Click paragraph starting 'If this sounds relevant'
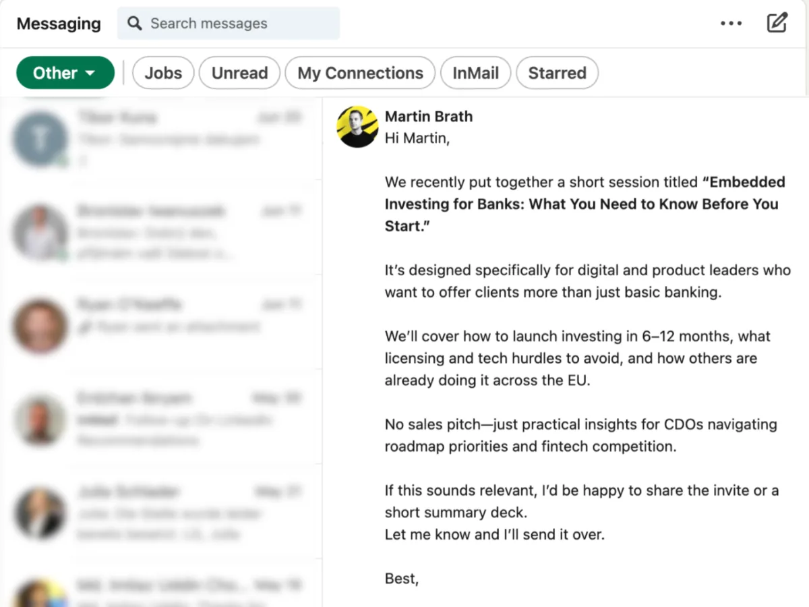Image resolution: width=809 pixels, height=607 pixels. click(582, 501)
